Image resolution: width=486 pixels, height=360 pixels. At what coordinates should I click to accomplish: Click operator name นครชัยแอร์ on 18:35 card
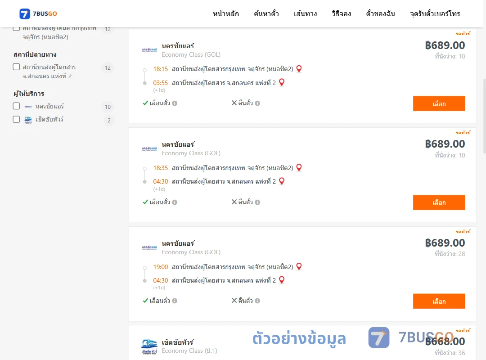[178, 144]
